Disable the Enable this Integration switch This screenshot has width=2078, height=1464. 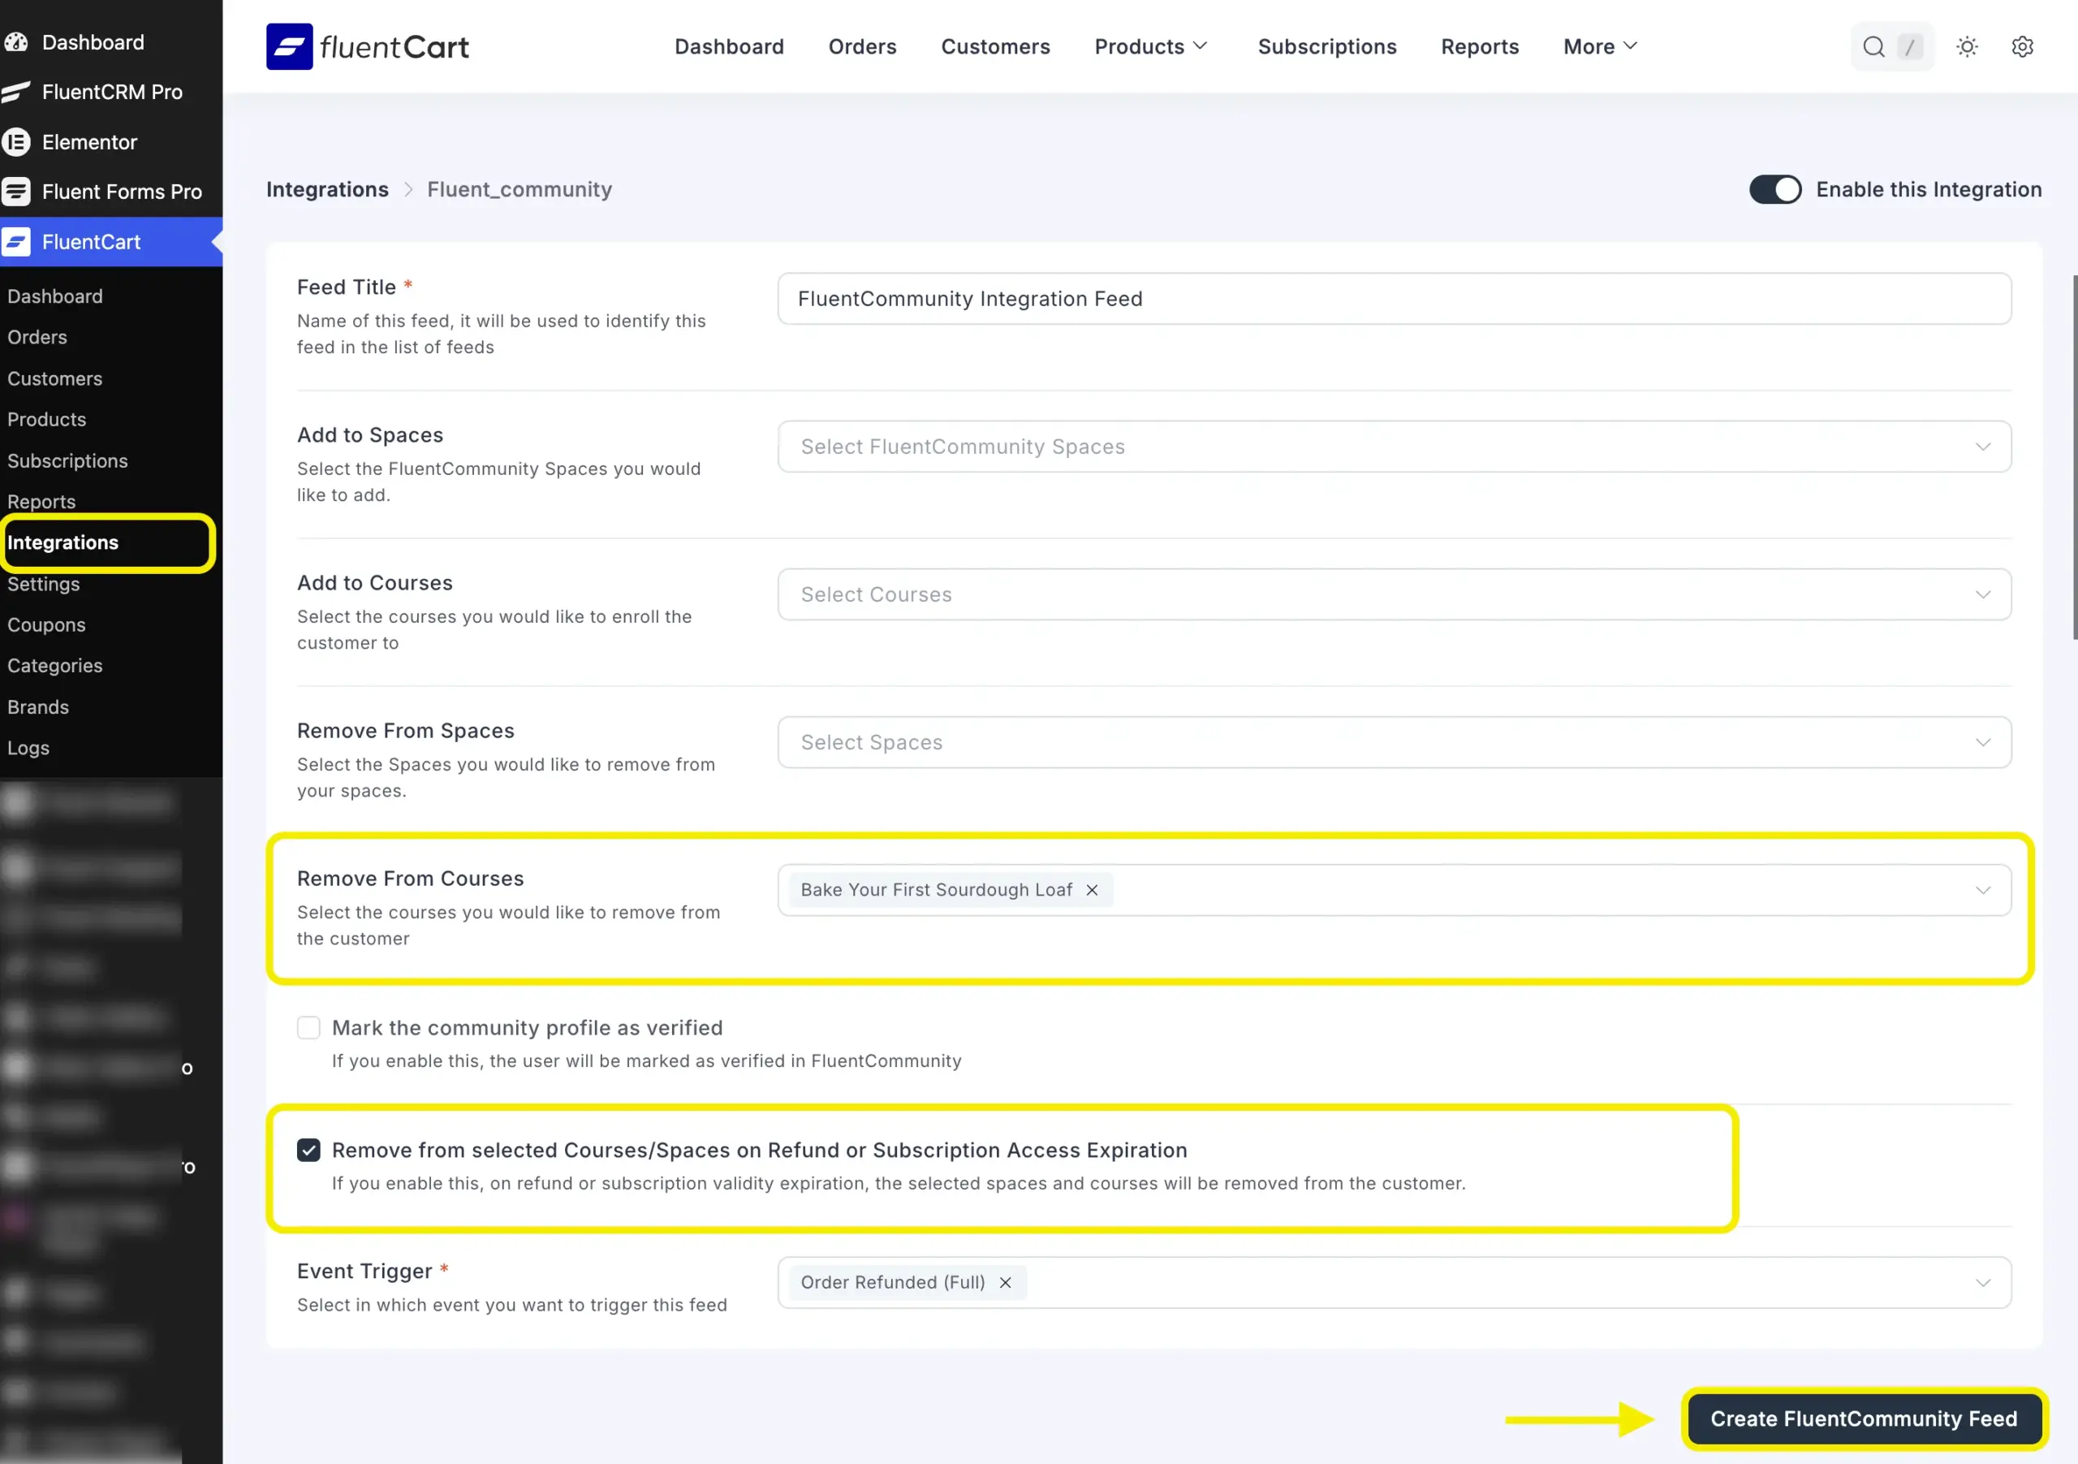click(1774, 189)
